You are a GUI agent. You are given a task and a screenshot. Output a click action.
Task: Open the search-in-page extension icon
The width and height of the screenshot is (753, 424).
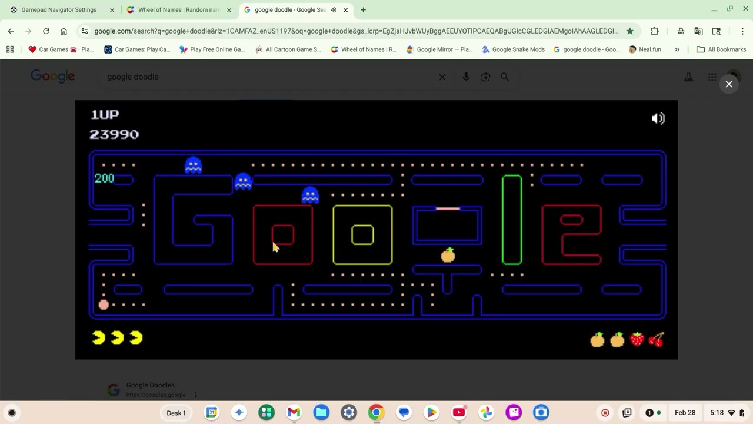(x=716, y=31)
